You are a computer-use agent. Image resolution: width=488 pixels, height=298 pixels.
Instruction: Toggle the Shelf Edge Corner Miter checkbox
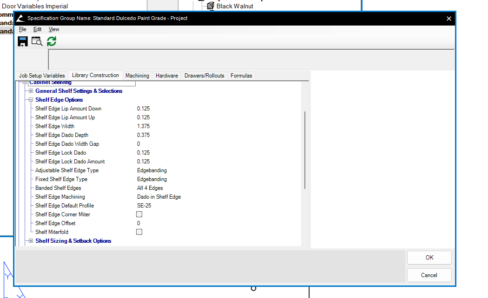139,214
